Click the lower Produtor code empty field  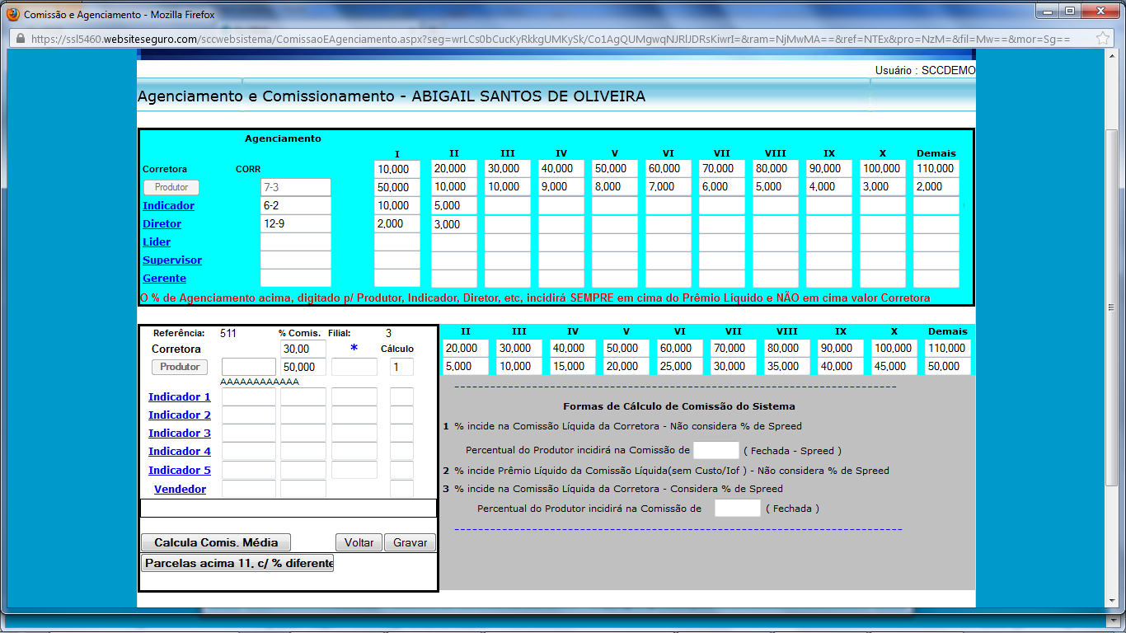249,367
